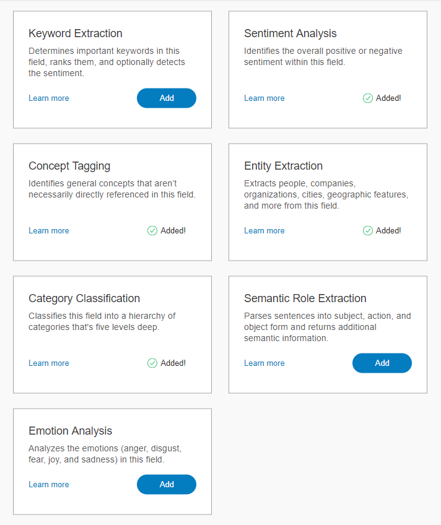Add the Keyword Extraction enrichment

tap(166, 98)
